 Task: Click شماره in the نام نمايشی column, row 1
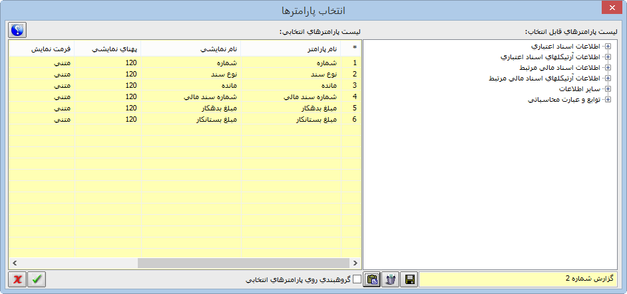pos(191,63)
